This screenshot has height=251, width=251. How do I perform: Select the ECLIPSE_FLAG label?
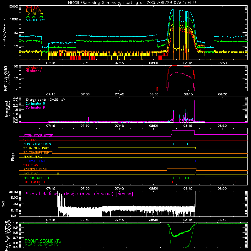(x=34, y=161)
